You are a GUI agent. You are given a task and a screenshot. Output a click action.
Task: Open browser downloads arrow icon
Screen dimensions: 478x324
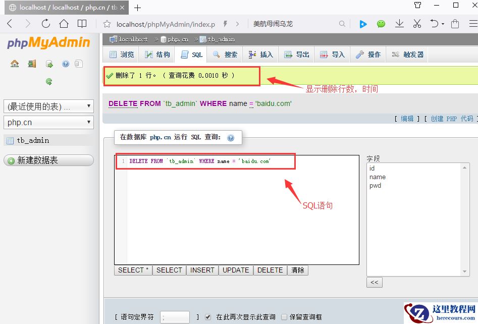point(399,24)
